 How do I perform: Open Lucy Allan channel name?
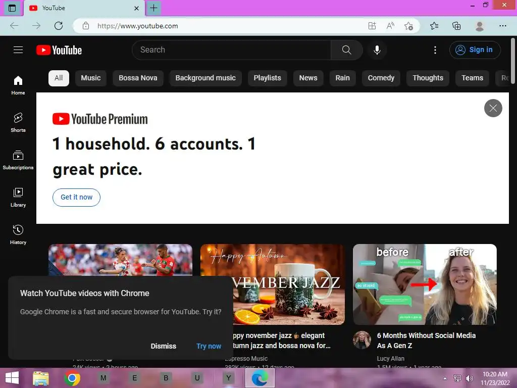pos(390,358)
